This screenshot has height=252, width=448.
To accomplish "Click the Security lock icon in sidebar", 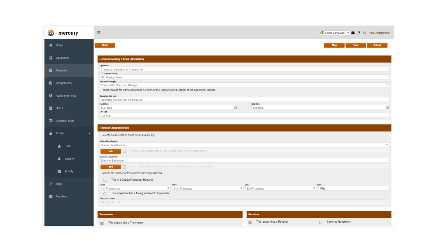I will click(x=59, y=158).
